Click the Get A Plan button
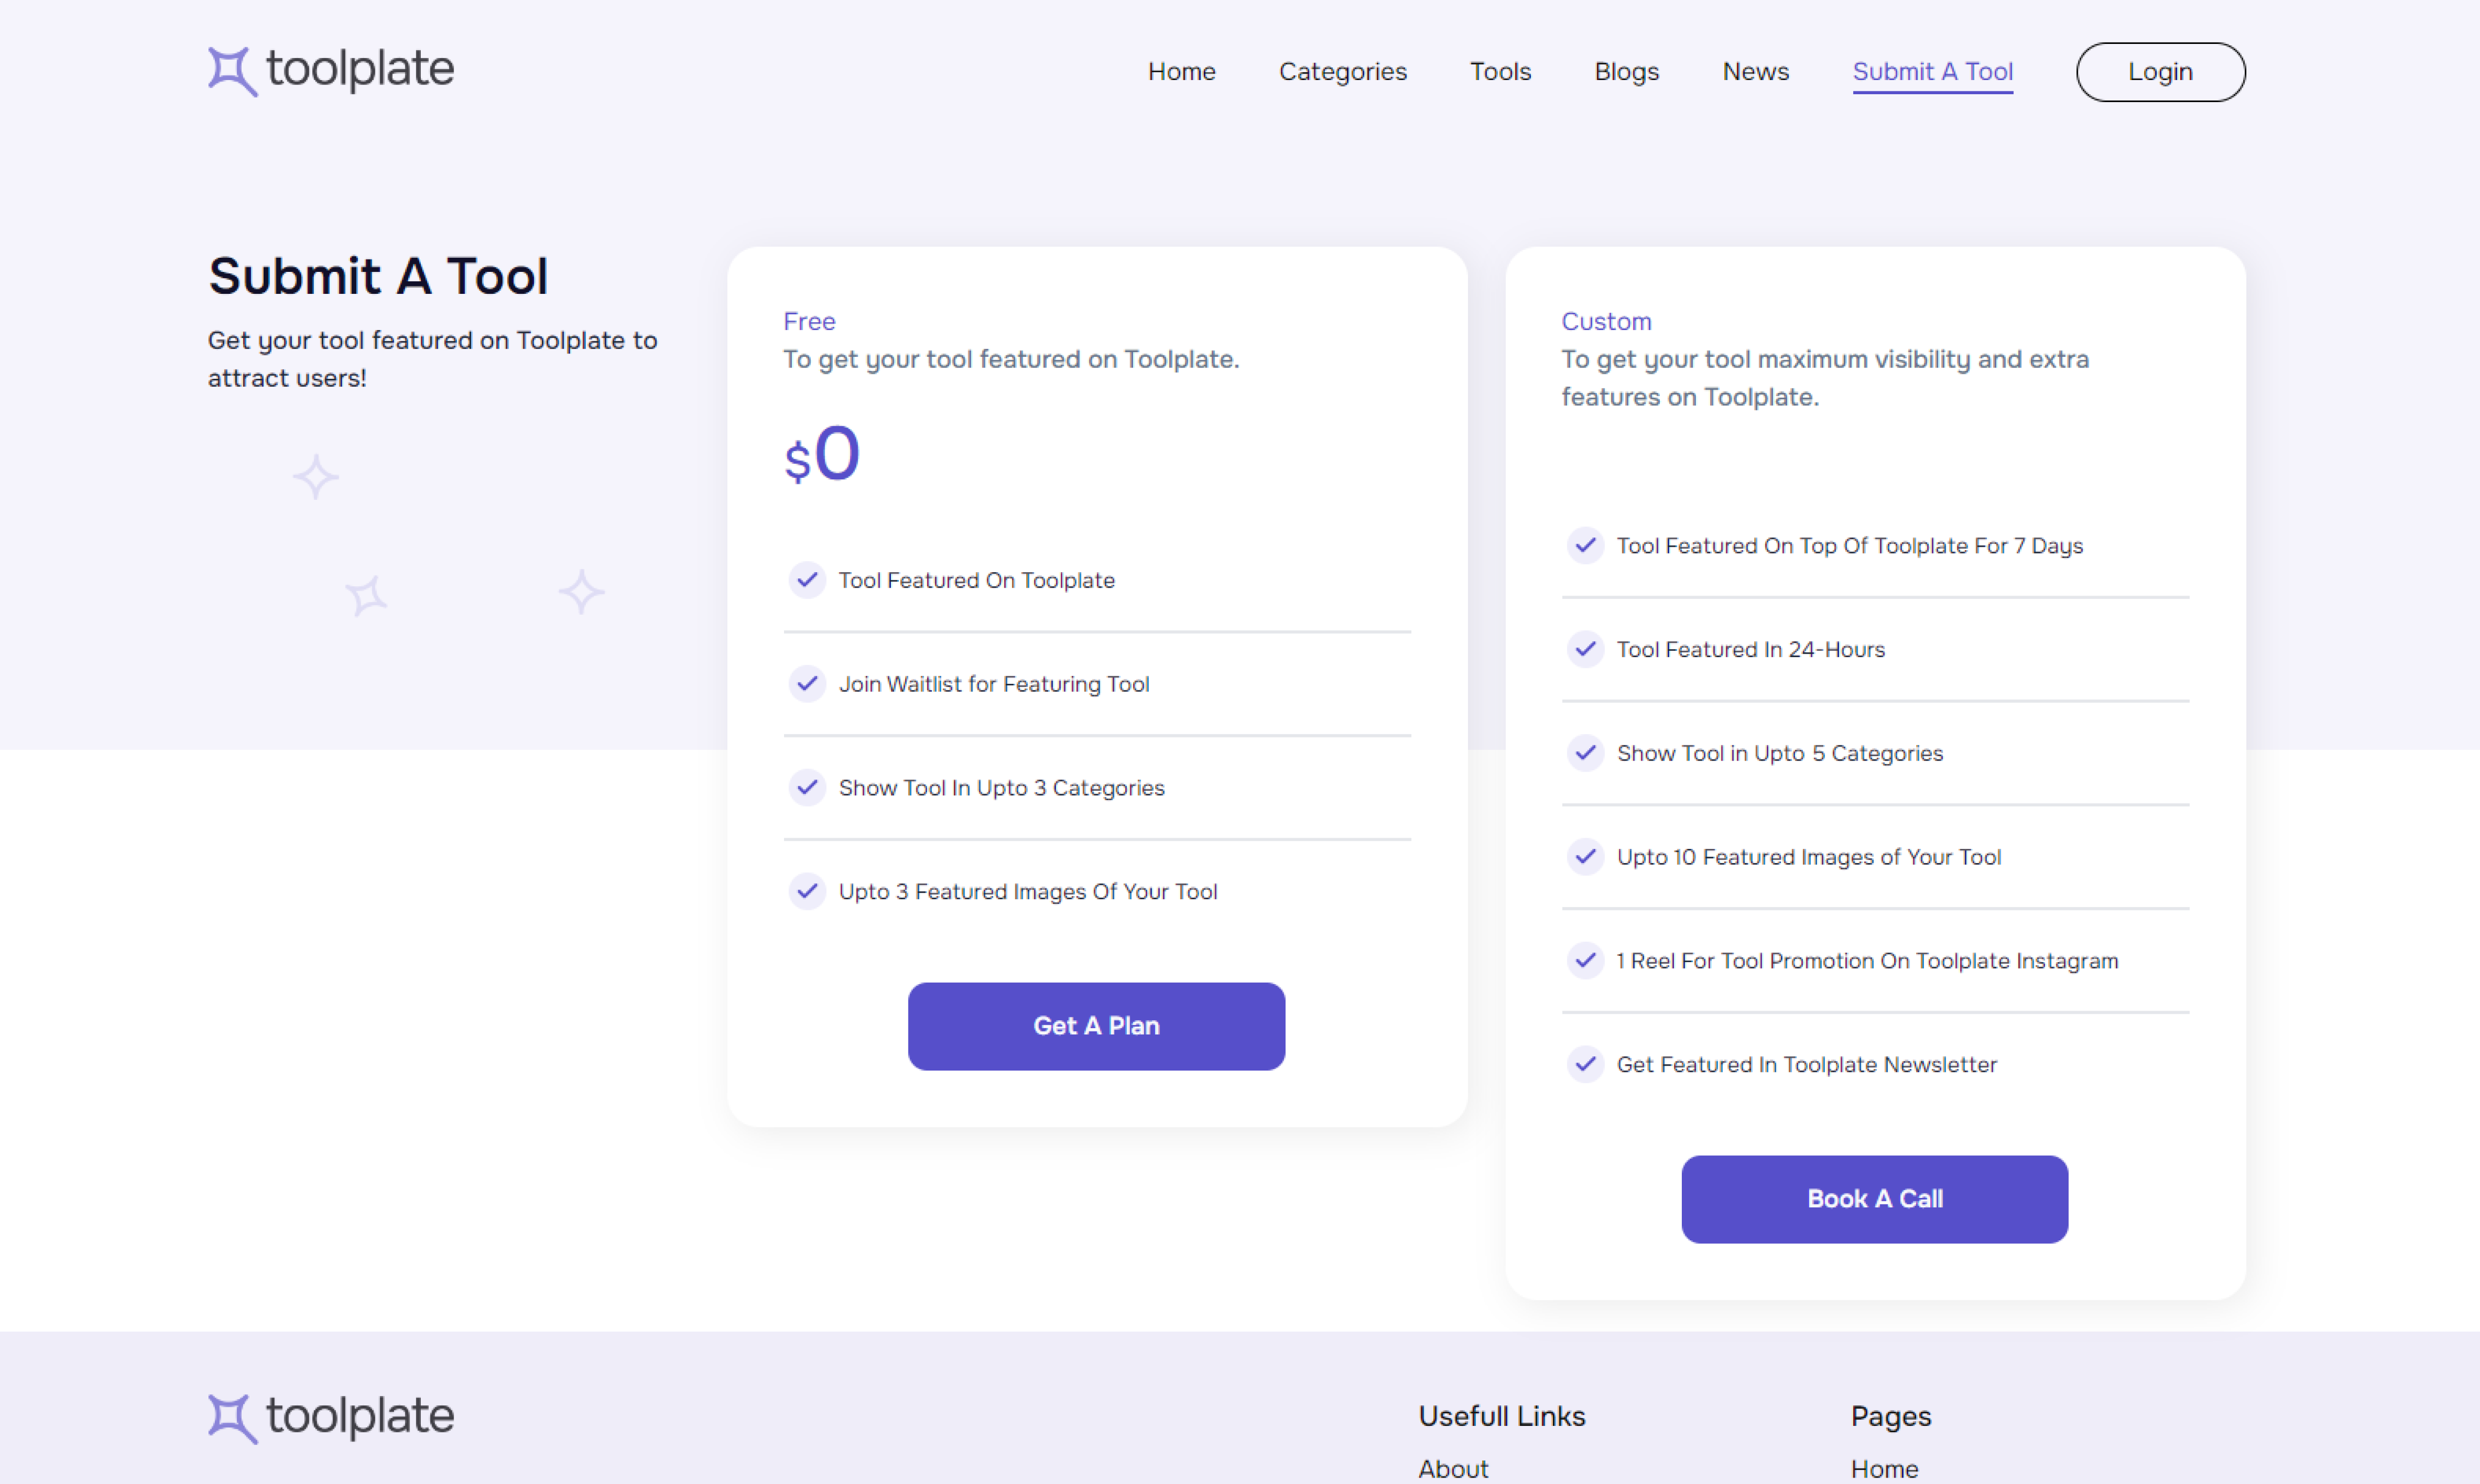 (x=1096, y=1026)
